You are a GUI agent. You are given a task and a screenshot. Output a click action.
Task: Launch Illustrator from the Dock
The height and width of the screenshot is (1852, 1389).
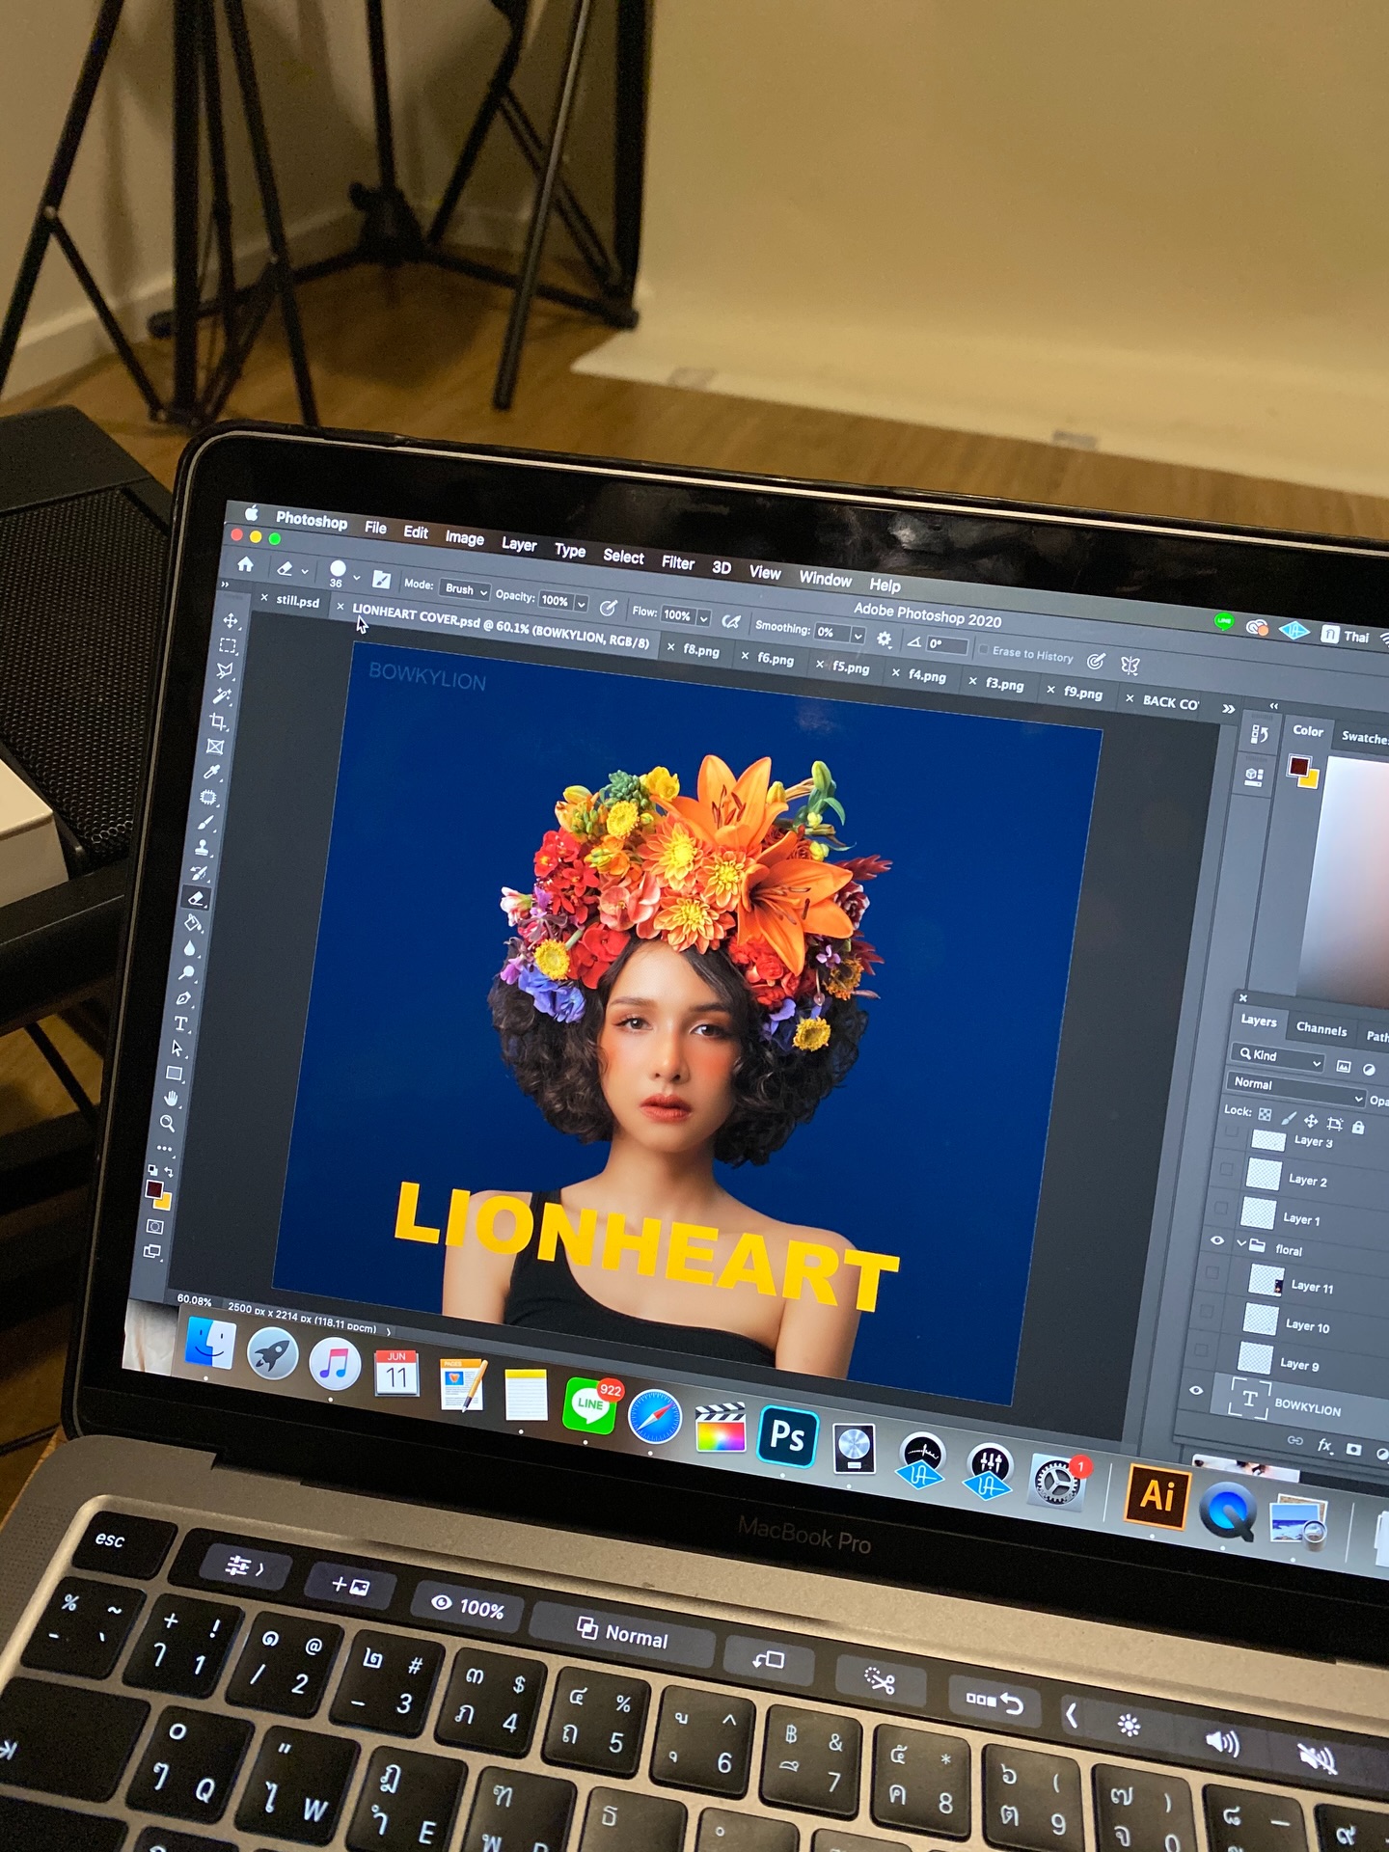[x=1157, y=1495]
